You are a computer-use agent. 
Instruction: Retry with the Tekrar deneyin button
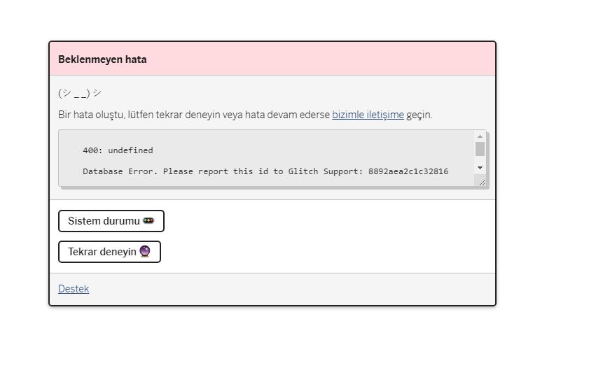coord(109,252)
